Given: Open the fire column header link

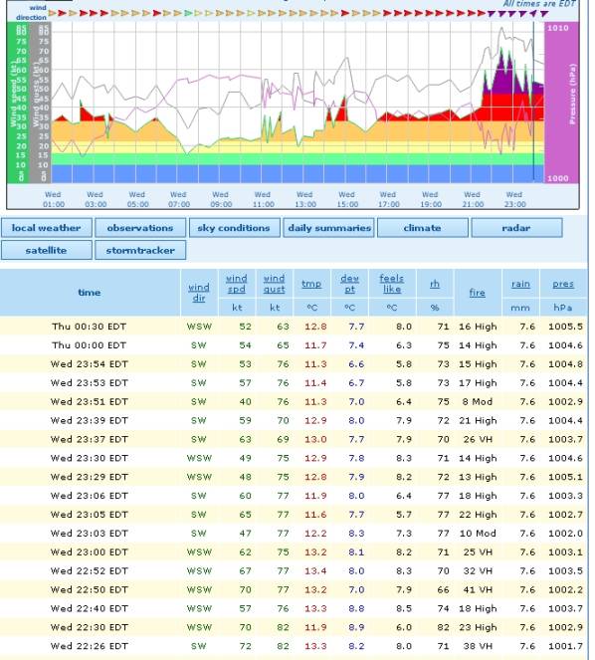Looking at the screenshot, I should (x=478, y=292).
